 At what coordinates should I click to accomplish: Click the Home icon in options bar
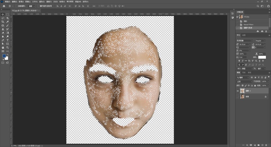coord(4,6)
